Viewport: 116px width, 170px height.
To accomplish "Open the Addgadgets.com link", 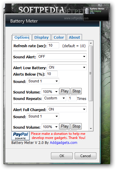I will click(64, 142).
